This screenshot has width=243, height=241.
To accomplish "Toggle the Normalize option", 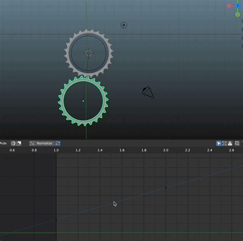I will tap(44, 143).
